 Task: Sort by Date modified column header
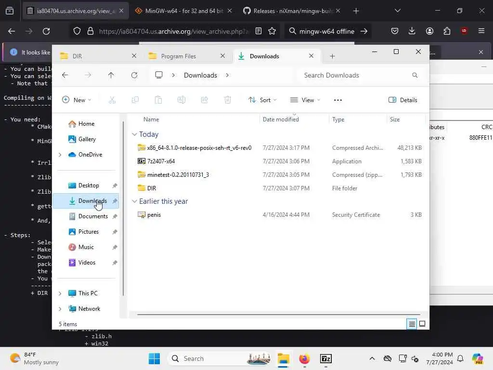tap(281, 119)
